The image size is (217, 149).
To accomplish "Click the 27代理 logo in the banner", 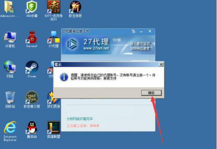I will (x=72, y=44).
